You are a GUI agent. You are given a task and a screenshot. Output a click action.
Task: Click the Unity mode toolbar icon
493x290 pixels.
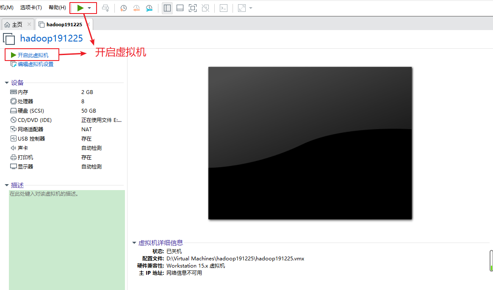coord(205,8)
